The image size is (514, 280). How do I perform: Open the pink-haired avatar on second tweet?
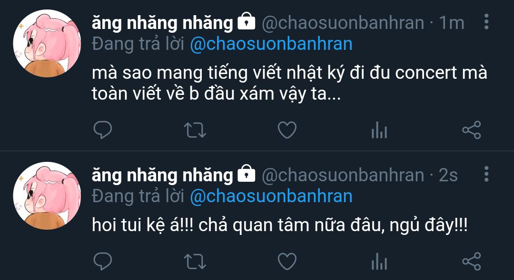47,196
